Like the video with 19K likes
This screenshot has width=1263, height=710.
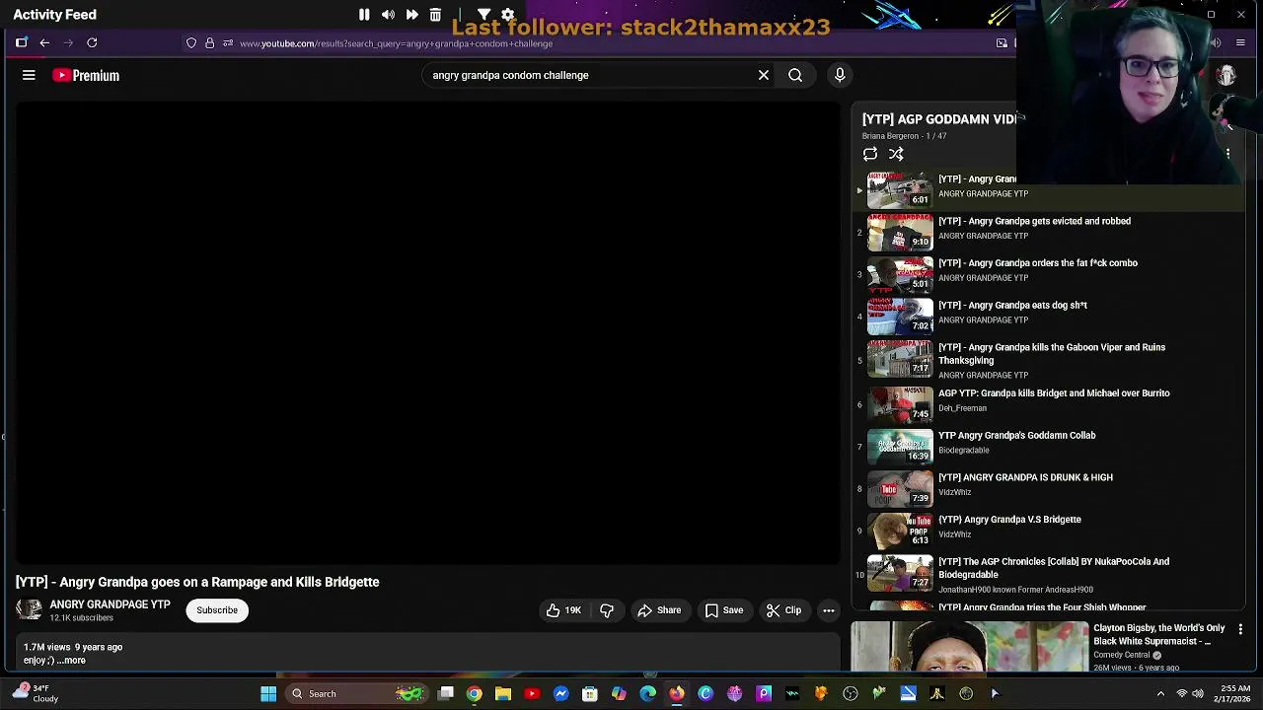[x=564, y=610]
